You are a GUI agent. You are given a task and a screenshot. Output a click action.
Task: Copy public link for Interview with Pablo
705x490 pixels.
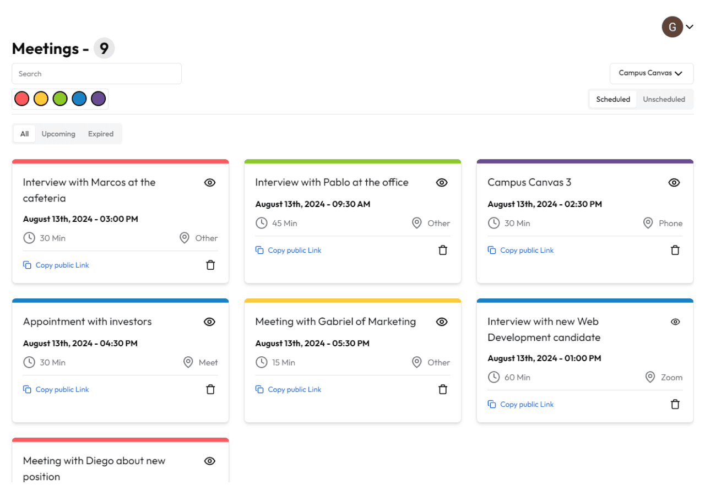pyautogui.click(x=288, y=250)
